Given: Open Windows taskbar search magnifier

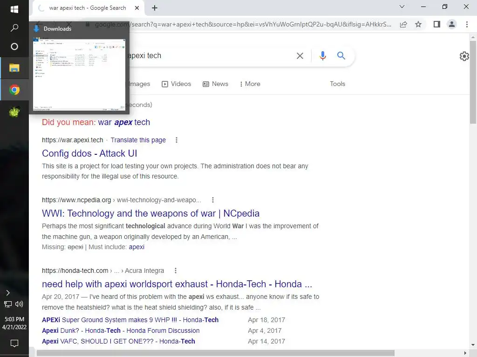Looking at the screenshot, I should 14,28.
